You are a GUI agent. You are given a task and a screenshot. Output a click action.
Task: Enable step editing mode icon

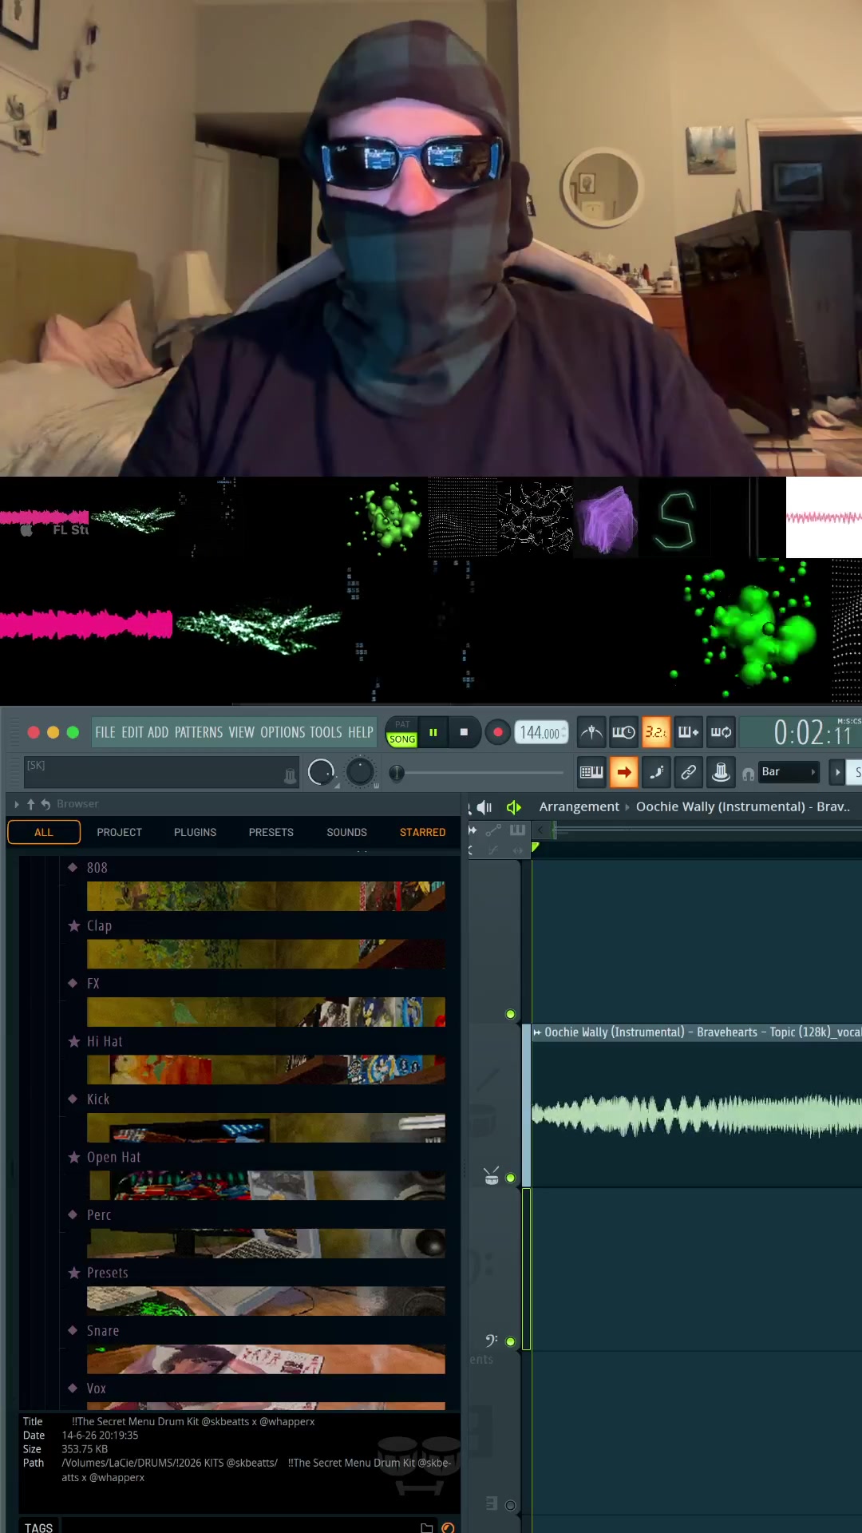(x=656, y=772)
